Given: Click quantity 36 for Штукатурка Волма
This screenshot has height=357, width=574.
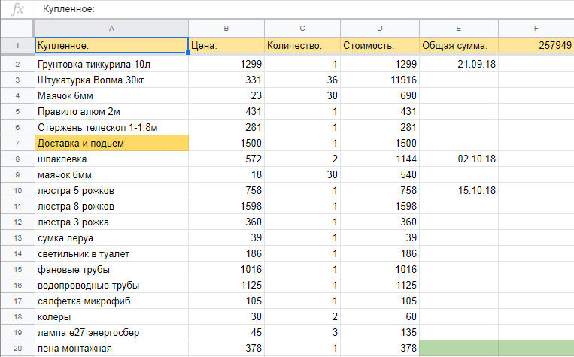Looking at the screenshot, I should click(302, 80).
